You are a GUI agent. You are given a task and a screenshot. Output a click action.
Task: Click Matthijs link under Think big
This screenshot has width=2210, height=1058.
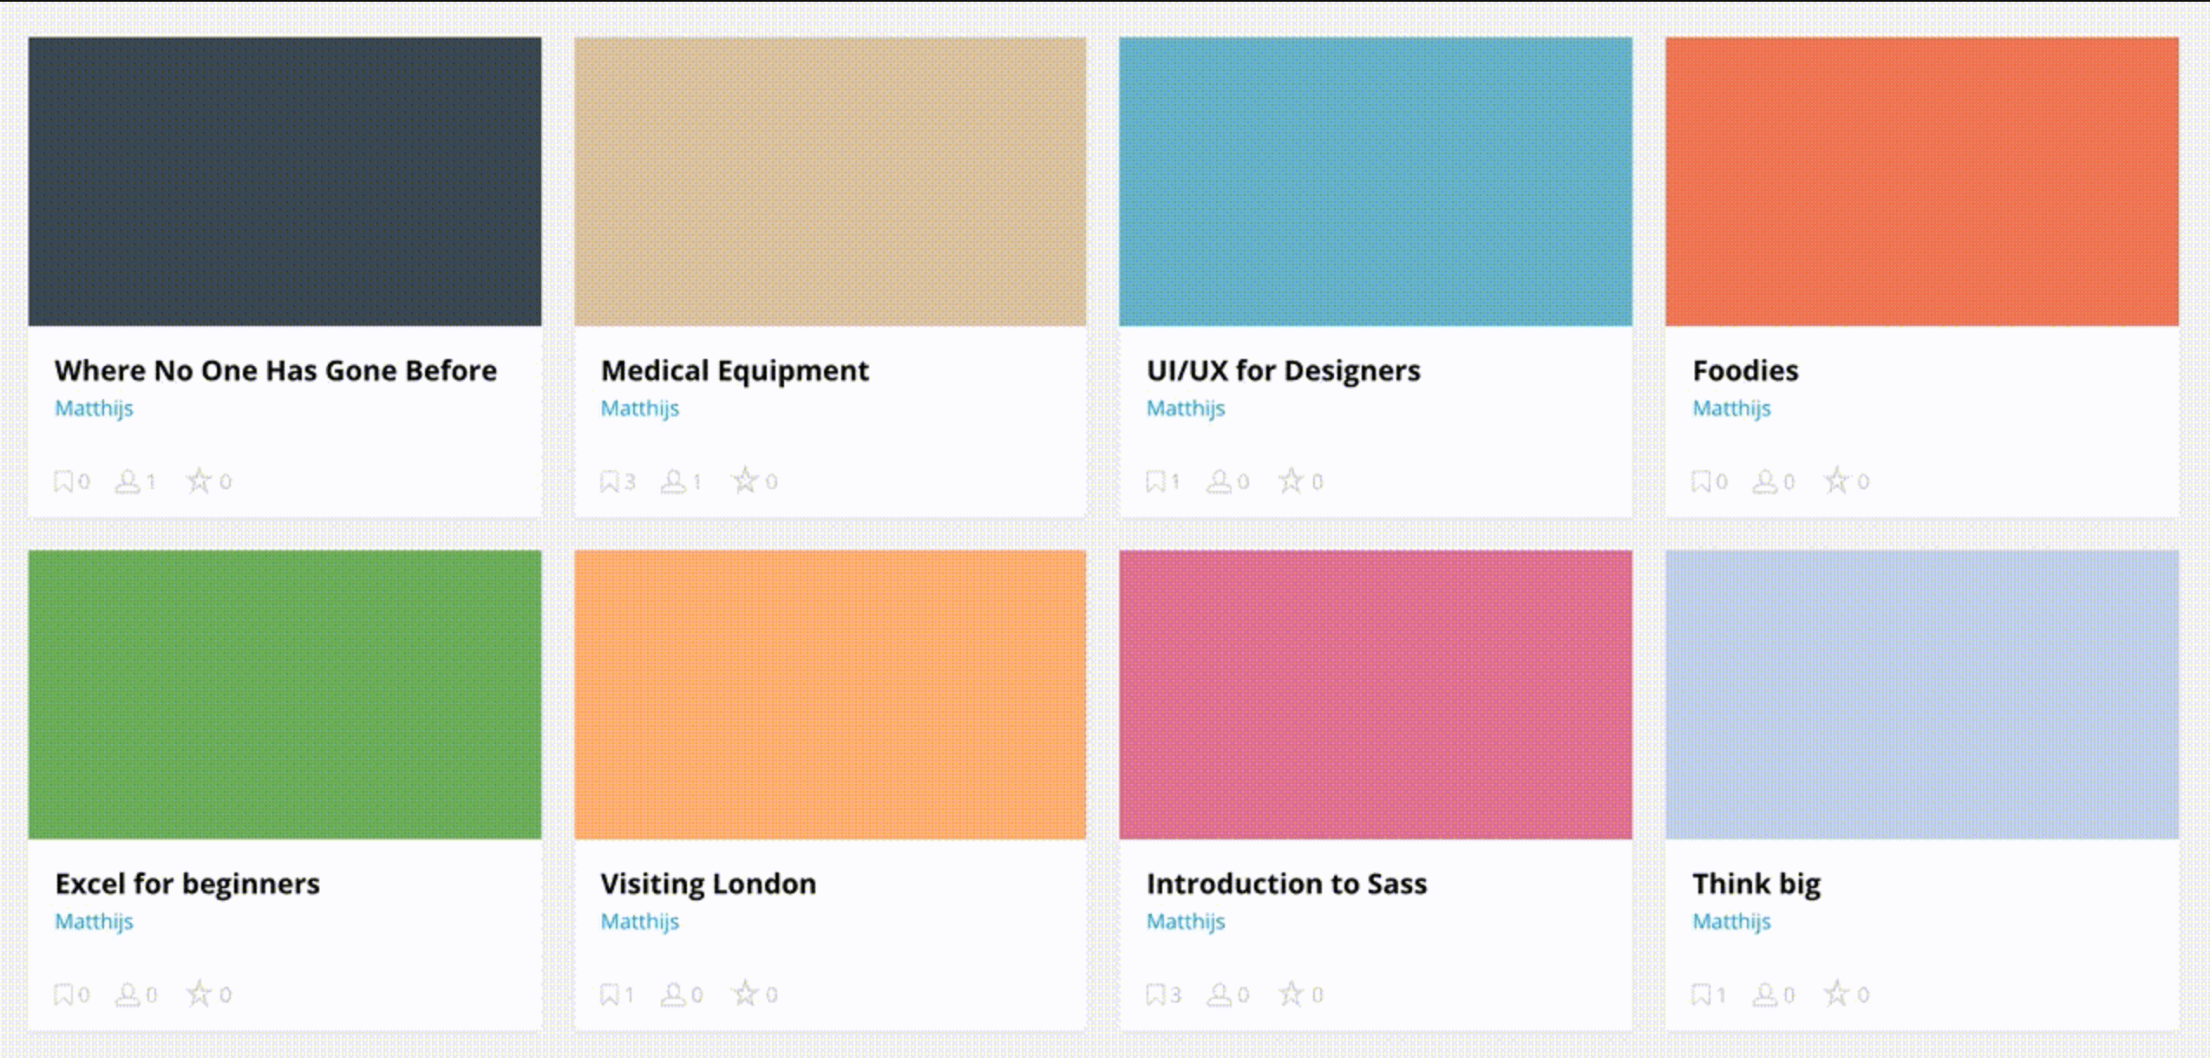[1731, 921]
